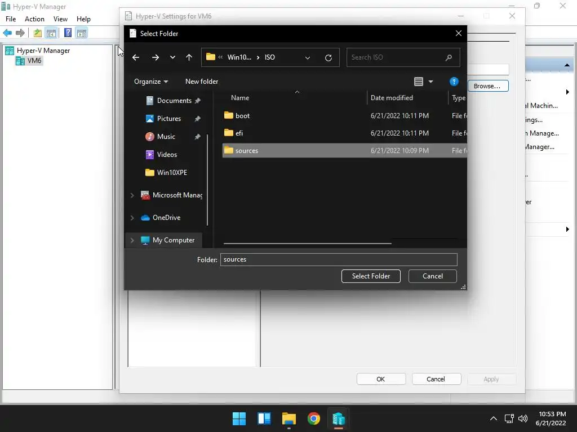Open View menu in Hyper-V Manager

click(60, 19)
